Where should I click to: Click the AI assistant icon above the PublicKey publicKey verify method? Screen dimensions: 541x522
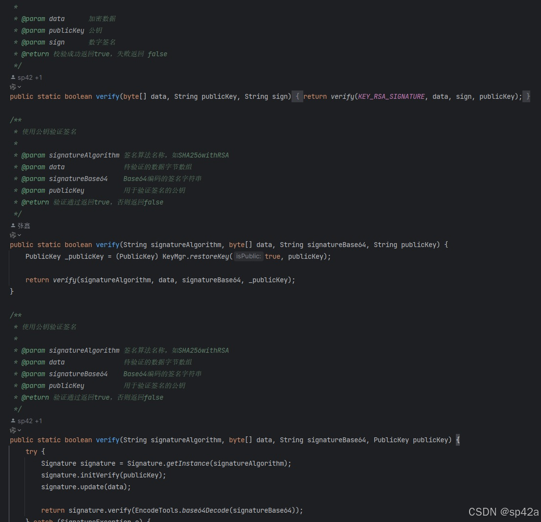tap(13, 430)
